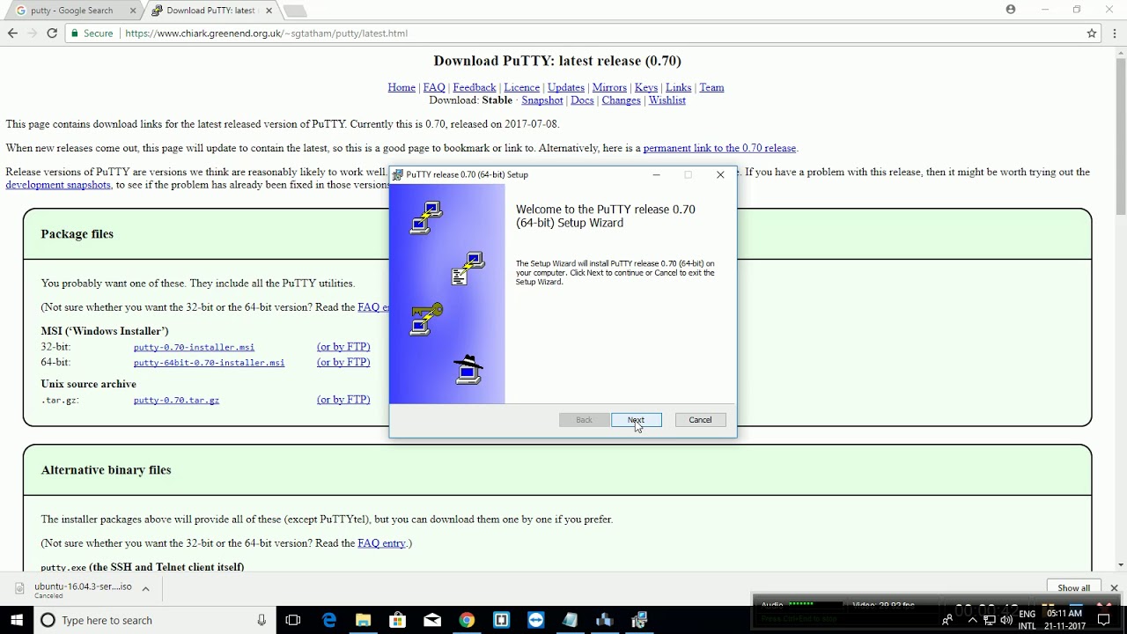Open the Changes link

(x=621, y=100)
